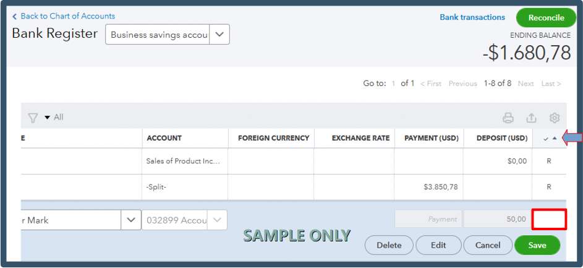This screenshot has height=268, width=583.
Task: Click the ACCOUNT column header
Action: point(164,138)
